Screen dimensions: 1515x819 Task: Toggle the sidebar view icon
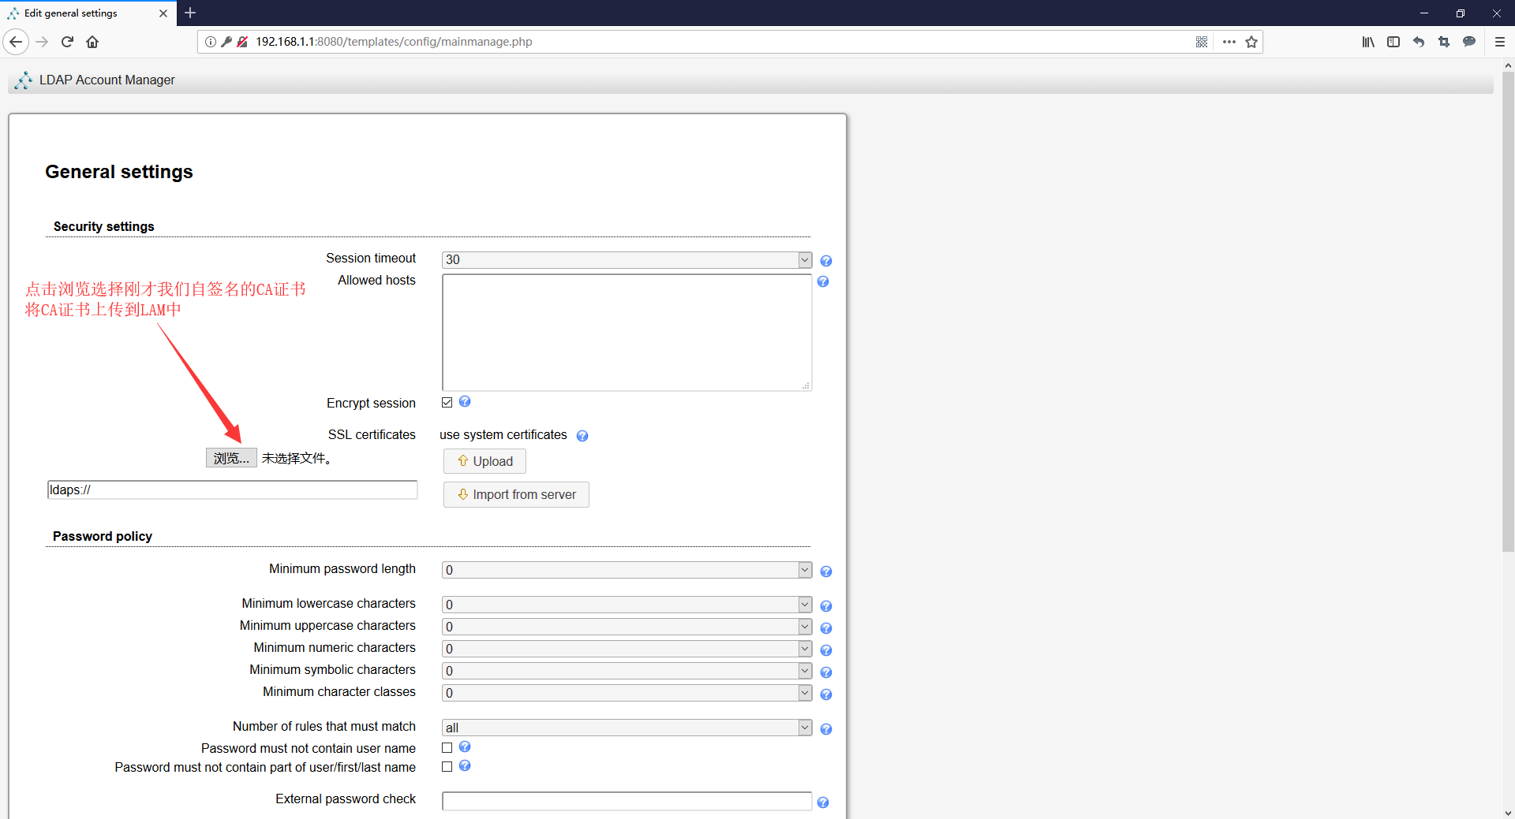pyautogui.click(x=1393, y=42)
